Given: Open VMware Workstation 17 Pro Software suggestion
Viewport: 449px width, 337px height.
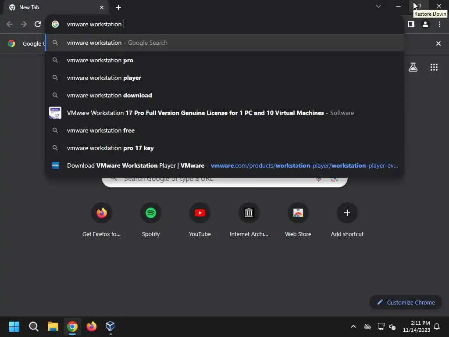Looking at the screenshot, I should pos(225,113).
